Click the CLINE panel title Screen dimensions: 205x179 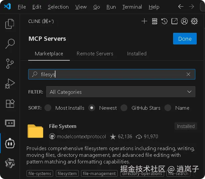tap(41, 21)
